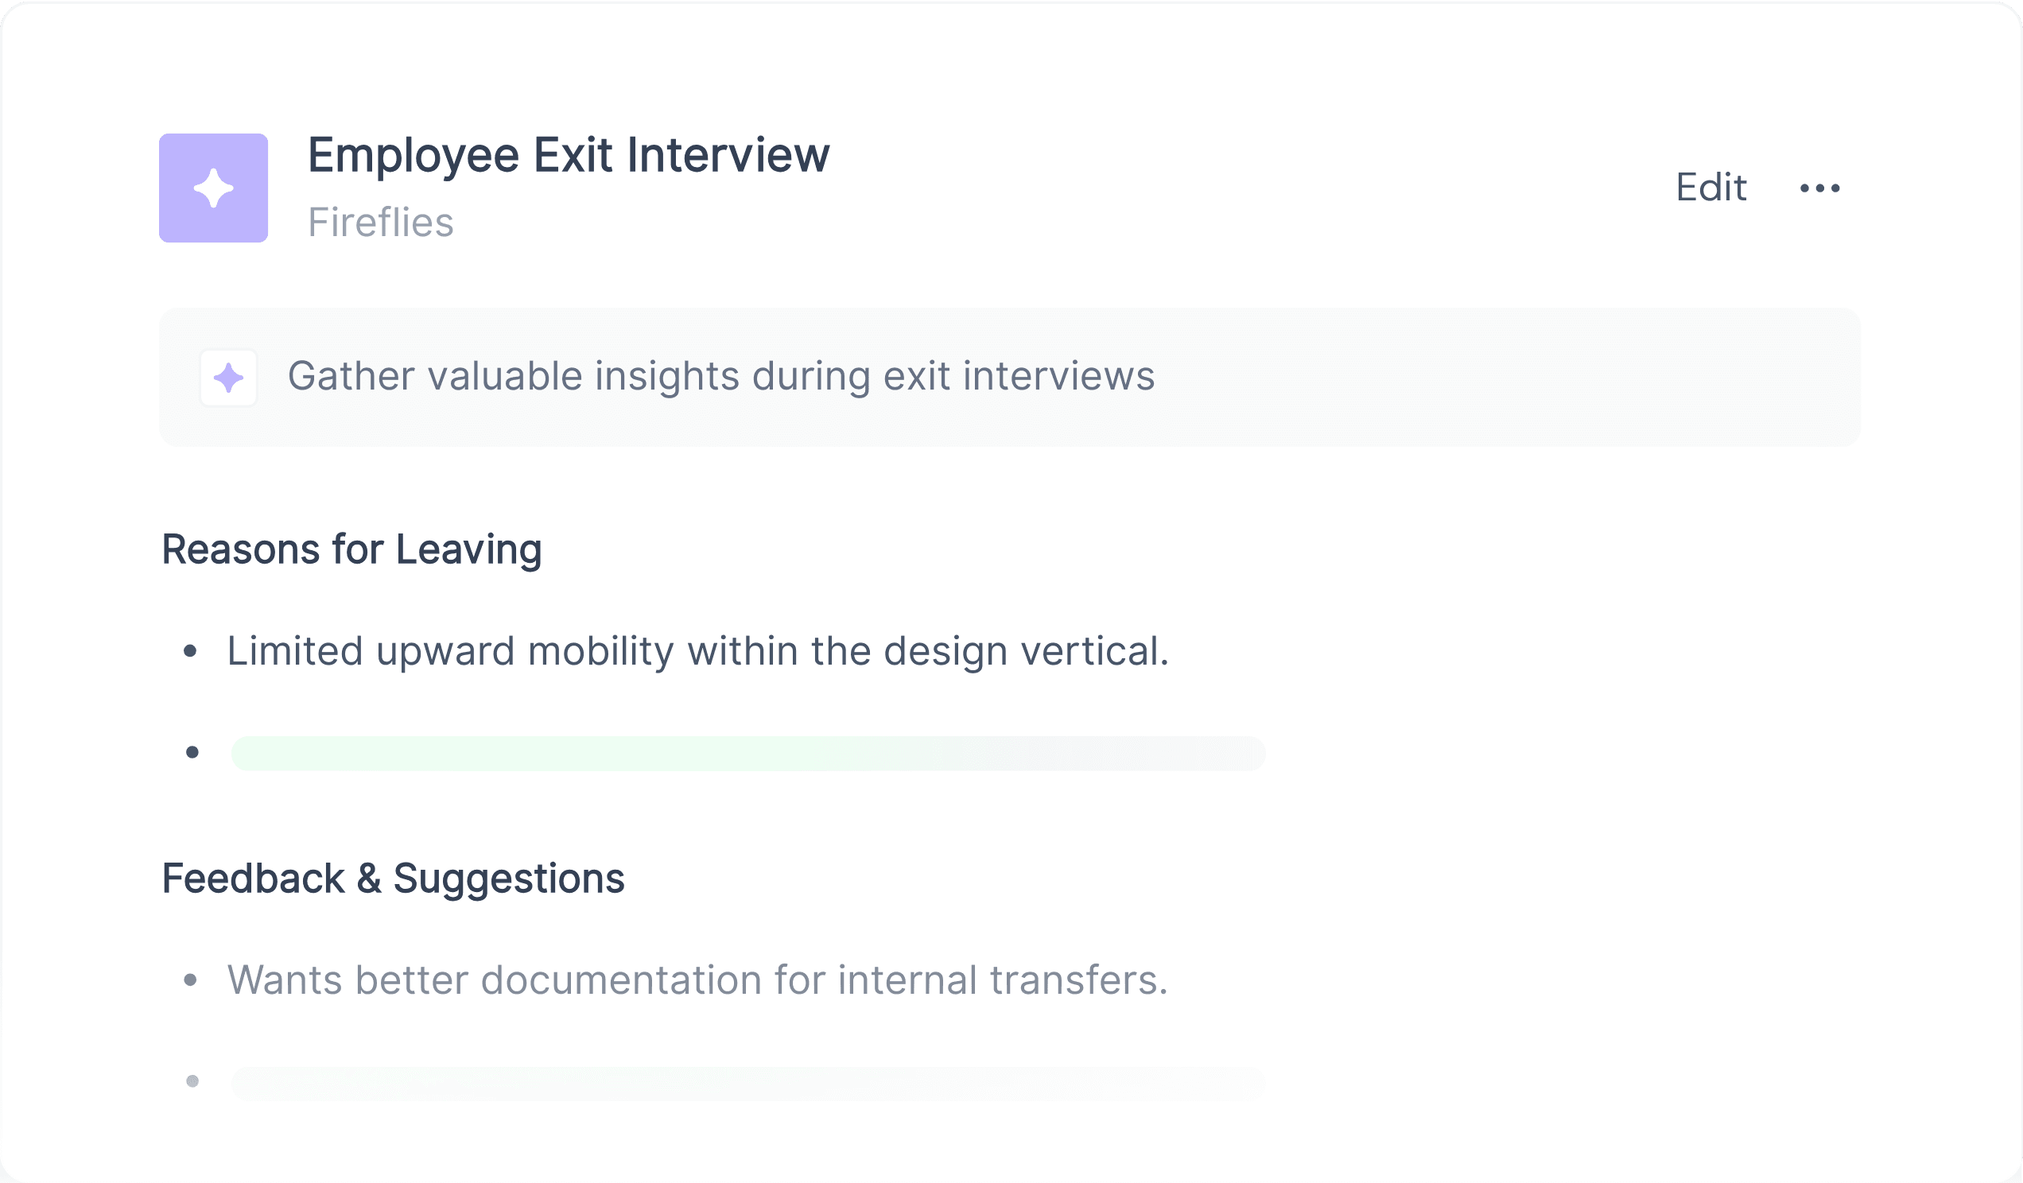2023x1183 pixels.
Task: Click the faded placeholder bar under Feedback
Action: pos(748,1084)
